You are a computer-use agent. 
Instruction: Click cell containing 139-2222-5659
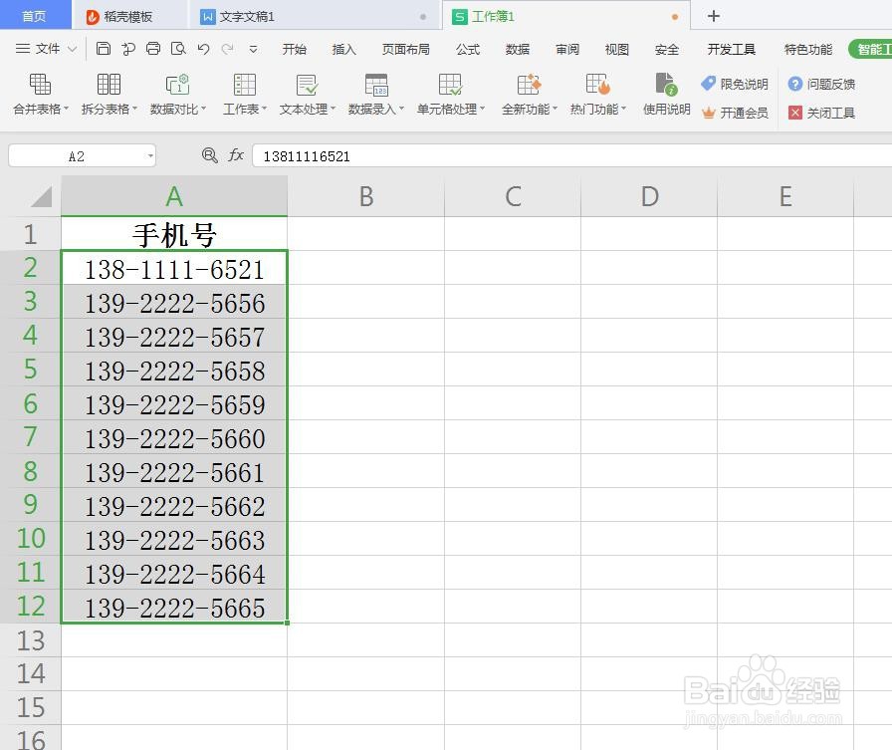pos(174,403)
